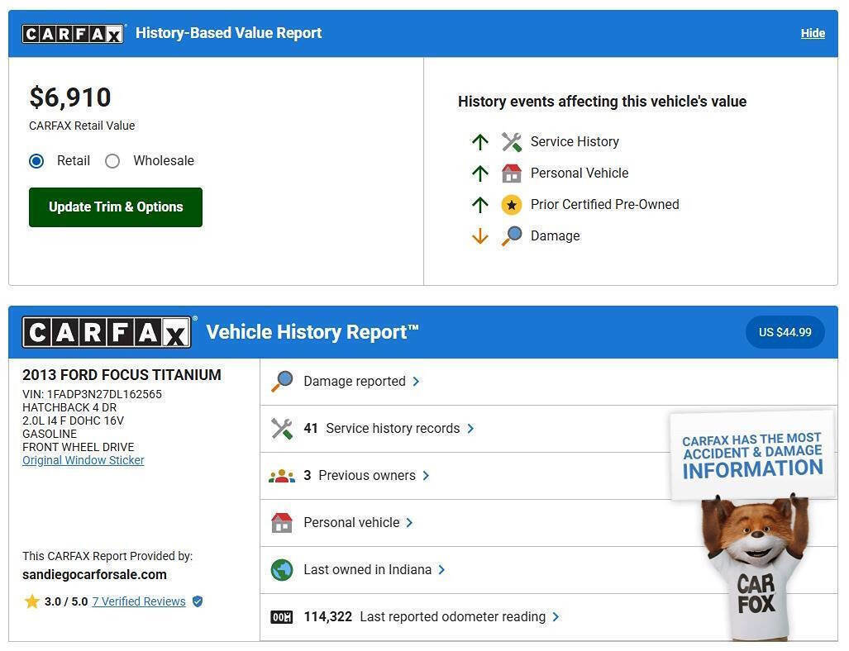This screenshot has width=849, height=651.
Task: Click the $6,910 retail value
Action: [x=70, y=98]
